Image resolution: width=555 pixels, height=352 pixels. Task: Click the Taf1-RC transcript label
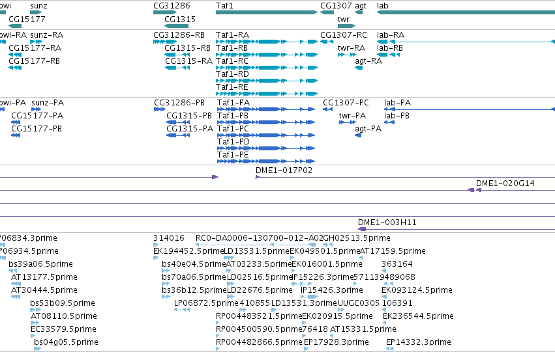[232, 61]
